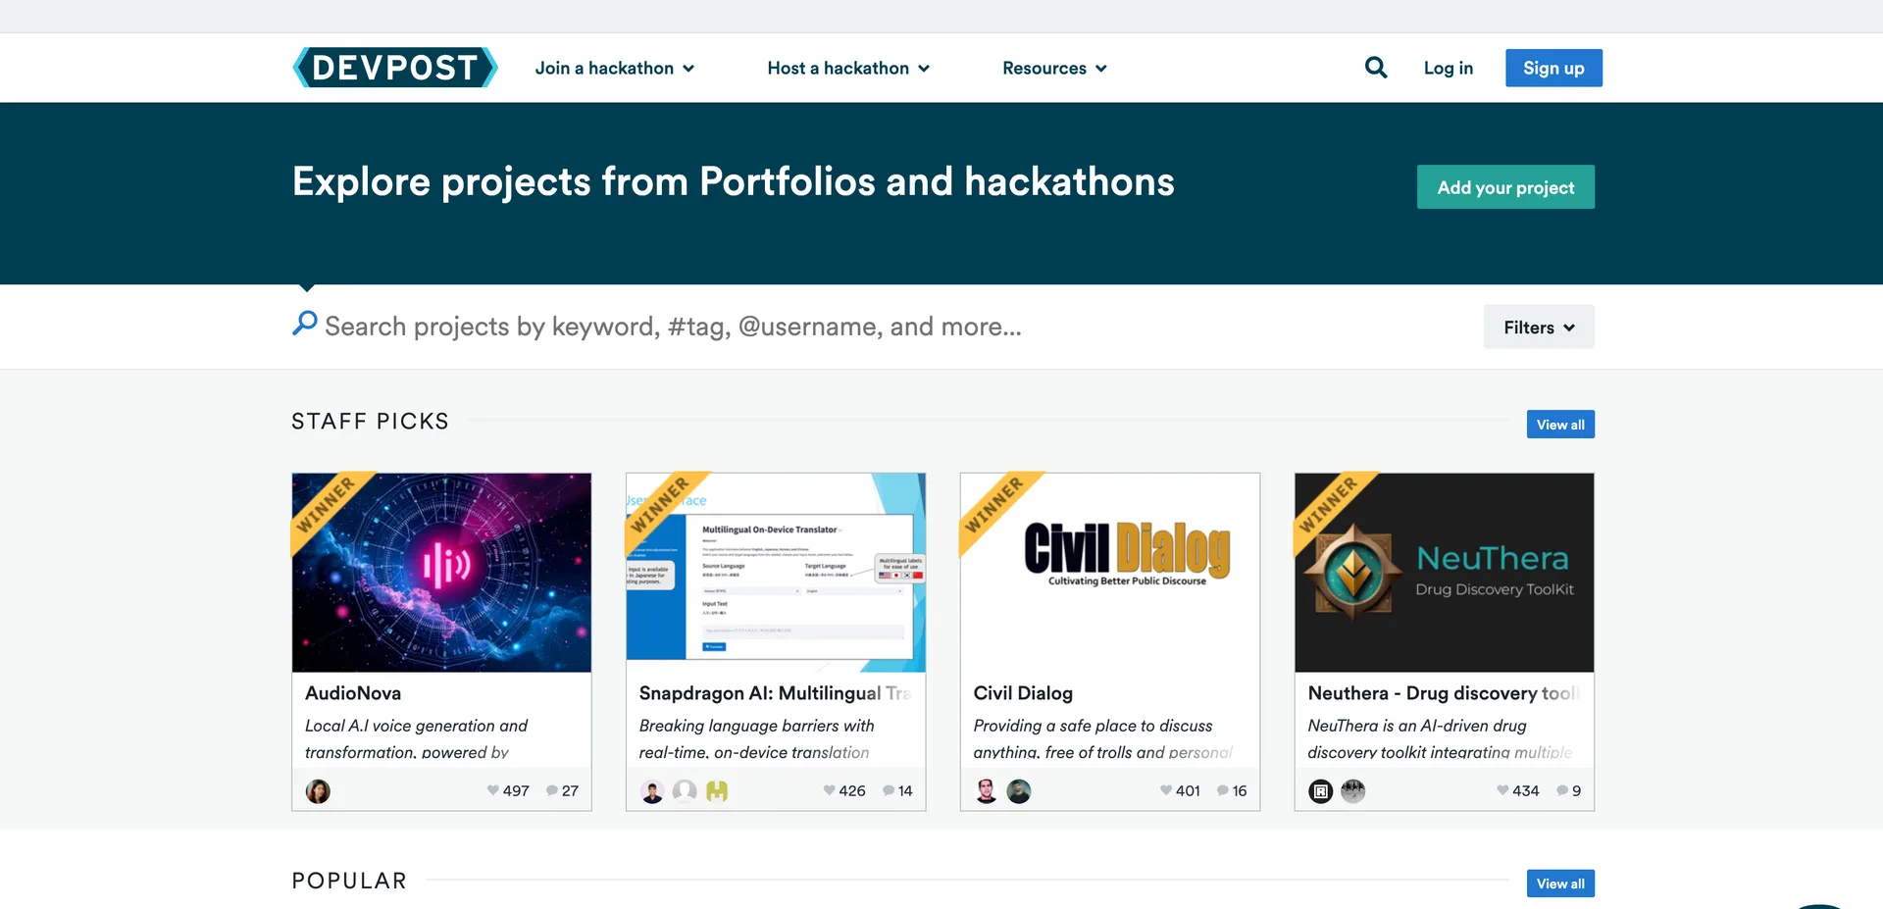Screen dimensions: 1883x909
Task: Click Add your project button
Action: tap(1505, 187)
